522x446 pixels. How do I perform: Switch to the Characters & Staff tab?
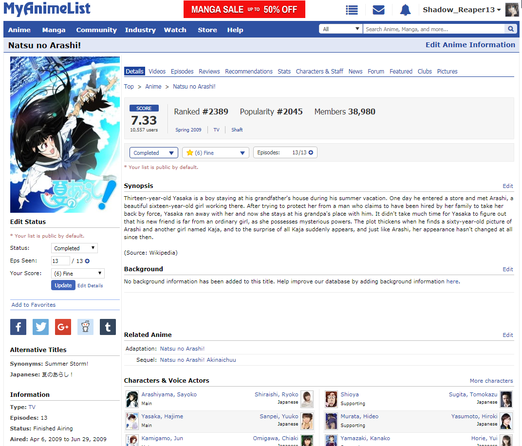tap(319, 72)
